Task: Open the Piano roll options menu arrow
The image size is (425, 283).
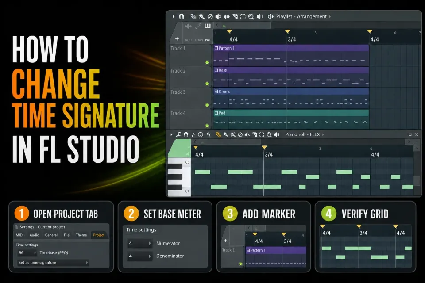Action: click(171, 134)
